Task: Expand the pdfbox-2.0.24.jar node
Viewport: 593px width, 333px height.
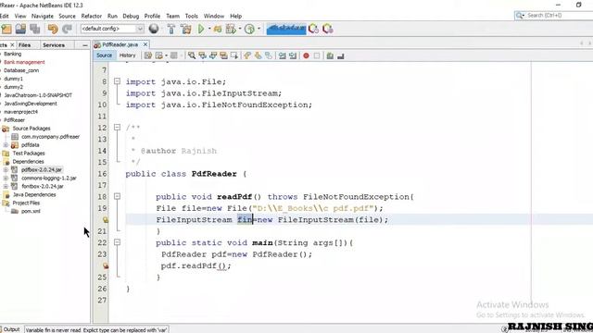Action: click(6, 170)
